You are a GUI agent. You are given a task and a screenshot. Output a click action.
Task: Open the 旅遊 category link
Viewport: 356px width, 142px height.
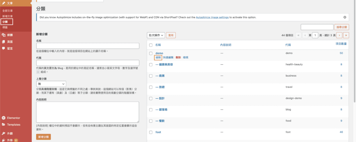point(160,87)
